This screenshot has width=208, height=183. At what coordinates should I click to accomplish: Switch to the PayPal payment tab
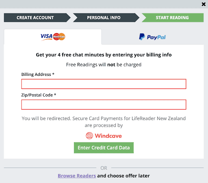pyautogui.click(x=153, y=37)
